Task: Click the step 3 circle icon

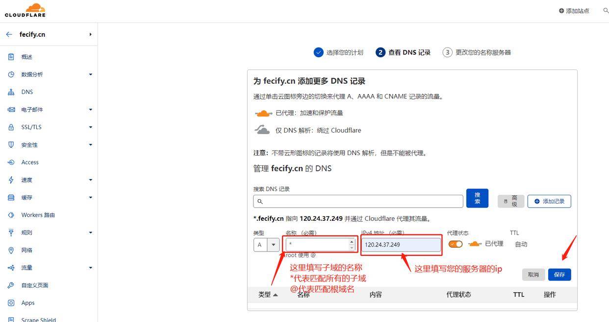Action: tap(447, 52)
